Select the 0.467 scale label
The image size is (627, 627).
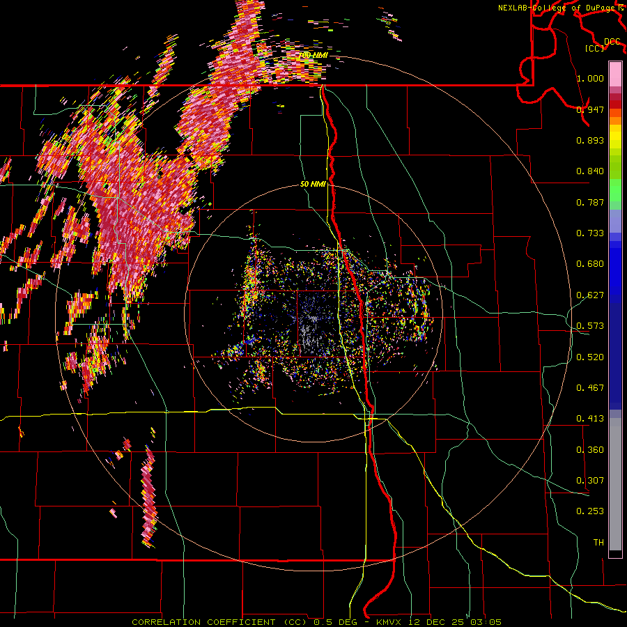[590, 387]
